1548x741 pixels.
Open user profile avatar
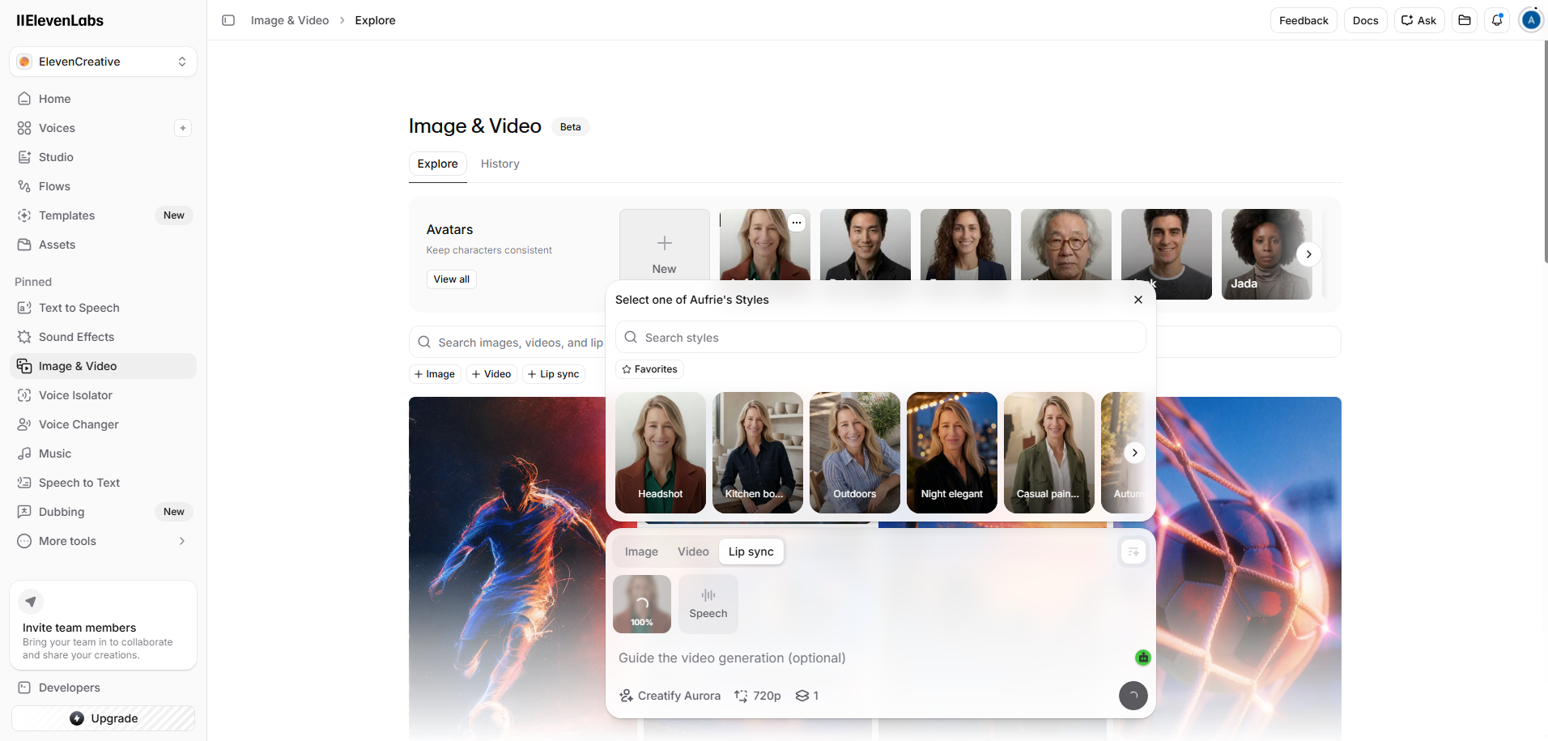point(1531,20)
